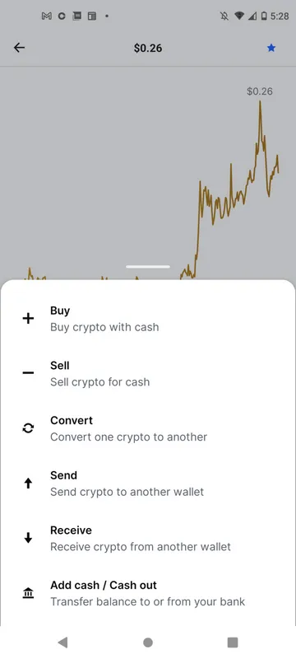Screen dimensions: 296x659
Task: Tap the up arrow Send icon
Action: 28,484
